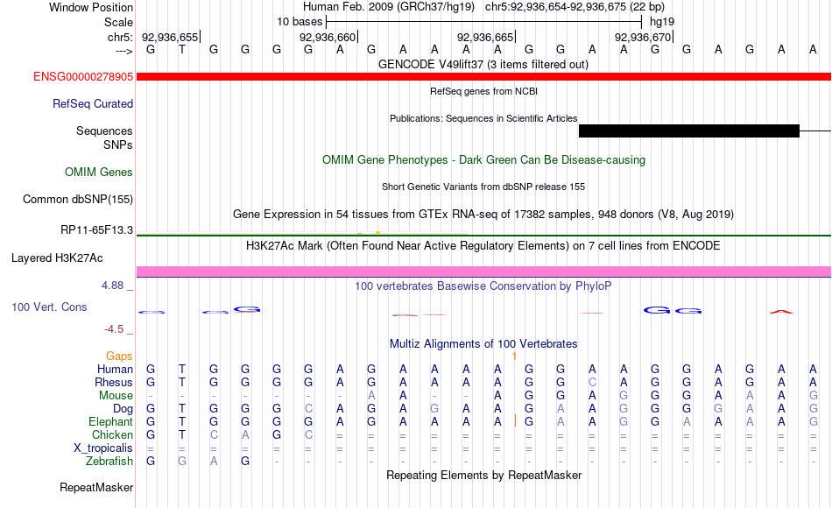The width and height of the screenshot is (832, 508).
Task: Click the Layered H3K27Ac track label
Action: 57,258
